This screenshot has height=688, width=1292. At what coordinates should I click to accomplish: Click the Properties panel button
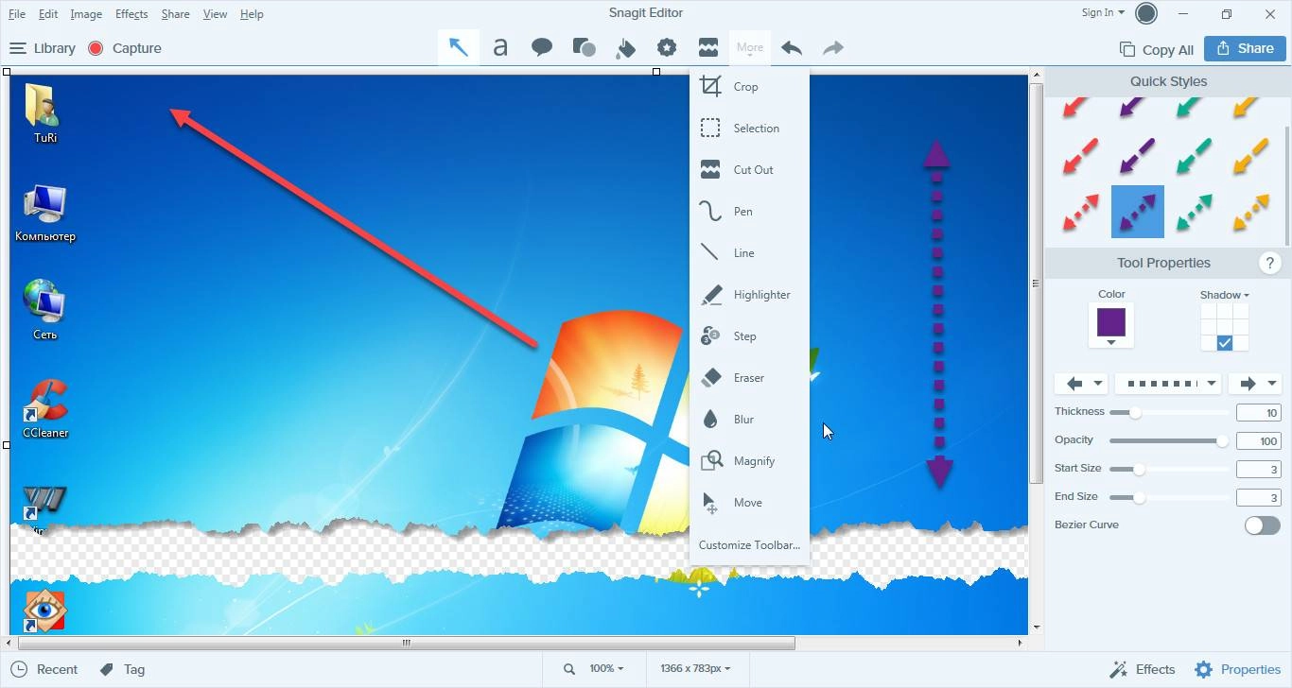point(1237,669)
